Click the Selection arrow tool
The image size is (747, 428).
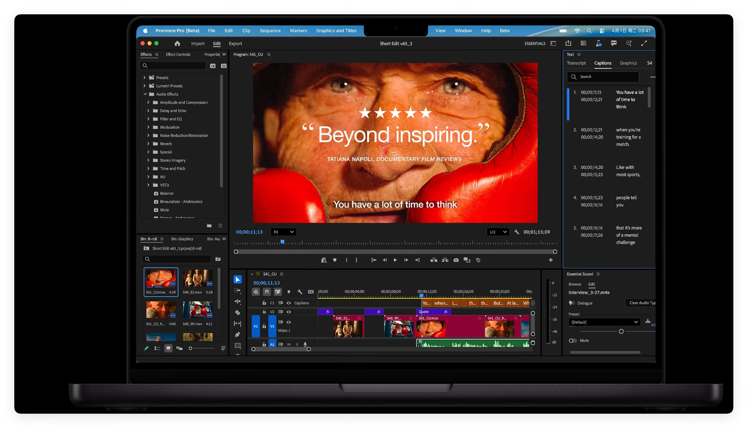coord(237,279)
